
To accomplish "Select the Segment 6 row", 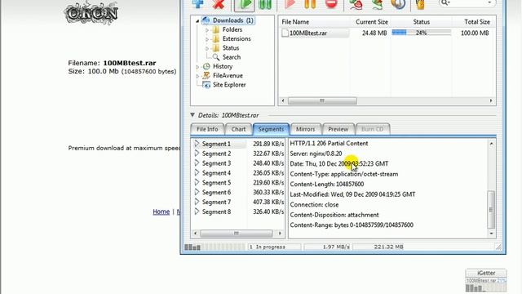I will pyautogui.click(x=238, y=193).
